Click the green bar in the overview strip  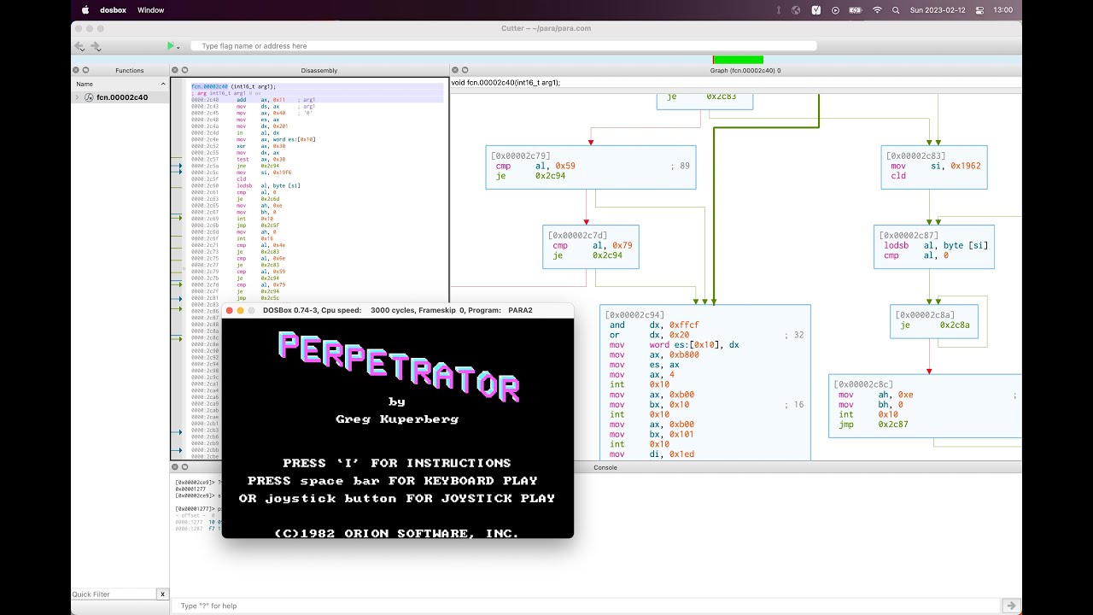click(x=738, y=60)
